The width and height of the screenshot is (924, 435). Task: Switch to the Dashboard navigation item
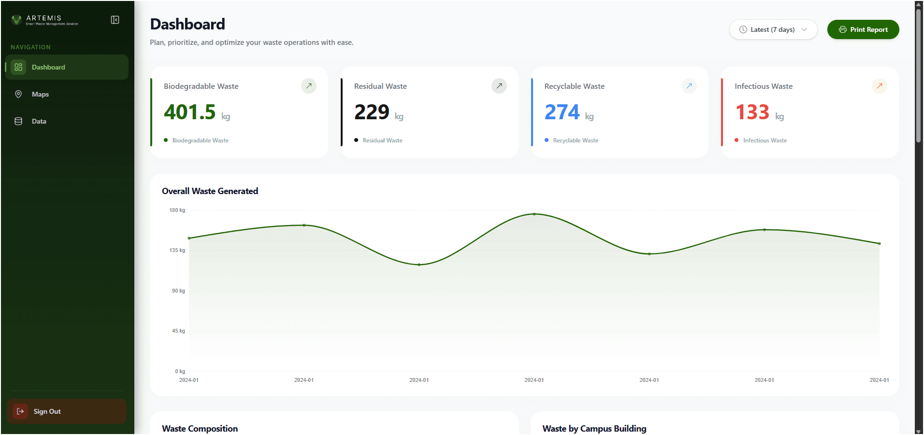click(48, 67)
